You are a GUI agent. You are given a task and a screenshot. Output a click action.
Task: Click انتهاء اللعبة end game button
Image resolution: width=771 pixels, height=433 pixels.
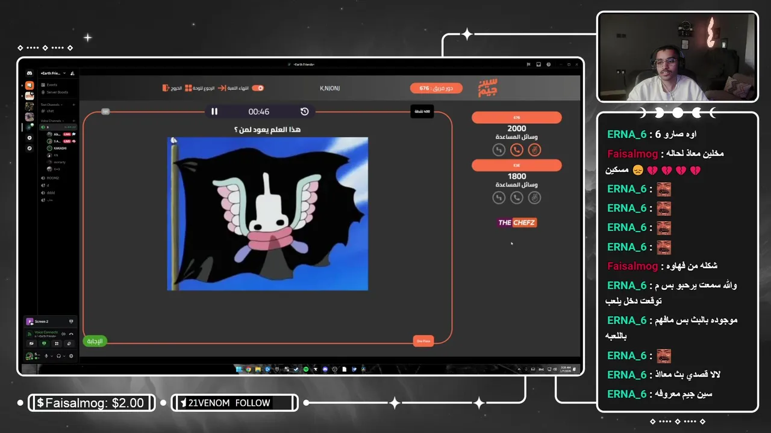pos(232,88)
